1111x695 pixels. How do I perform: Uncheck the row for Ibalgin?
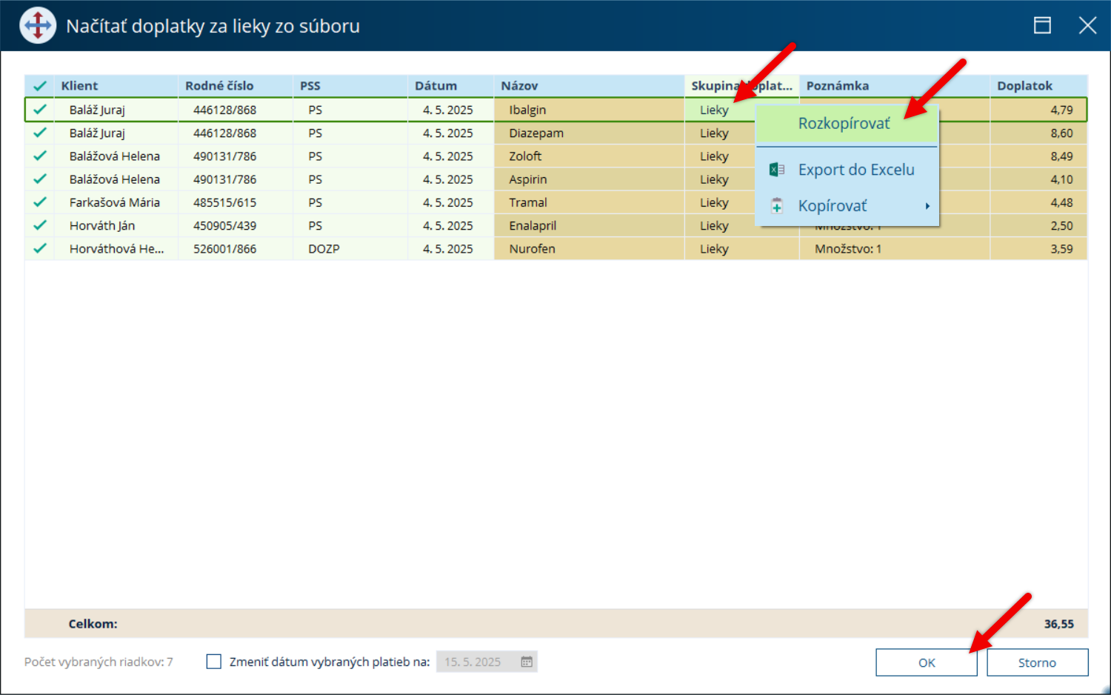click(x=39, y=110)
